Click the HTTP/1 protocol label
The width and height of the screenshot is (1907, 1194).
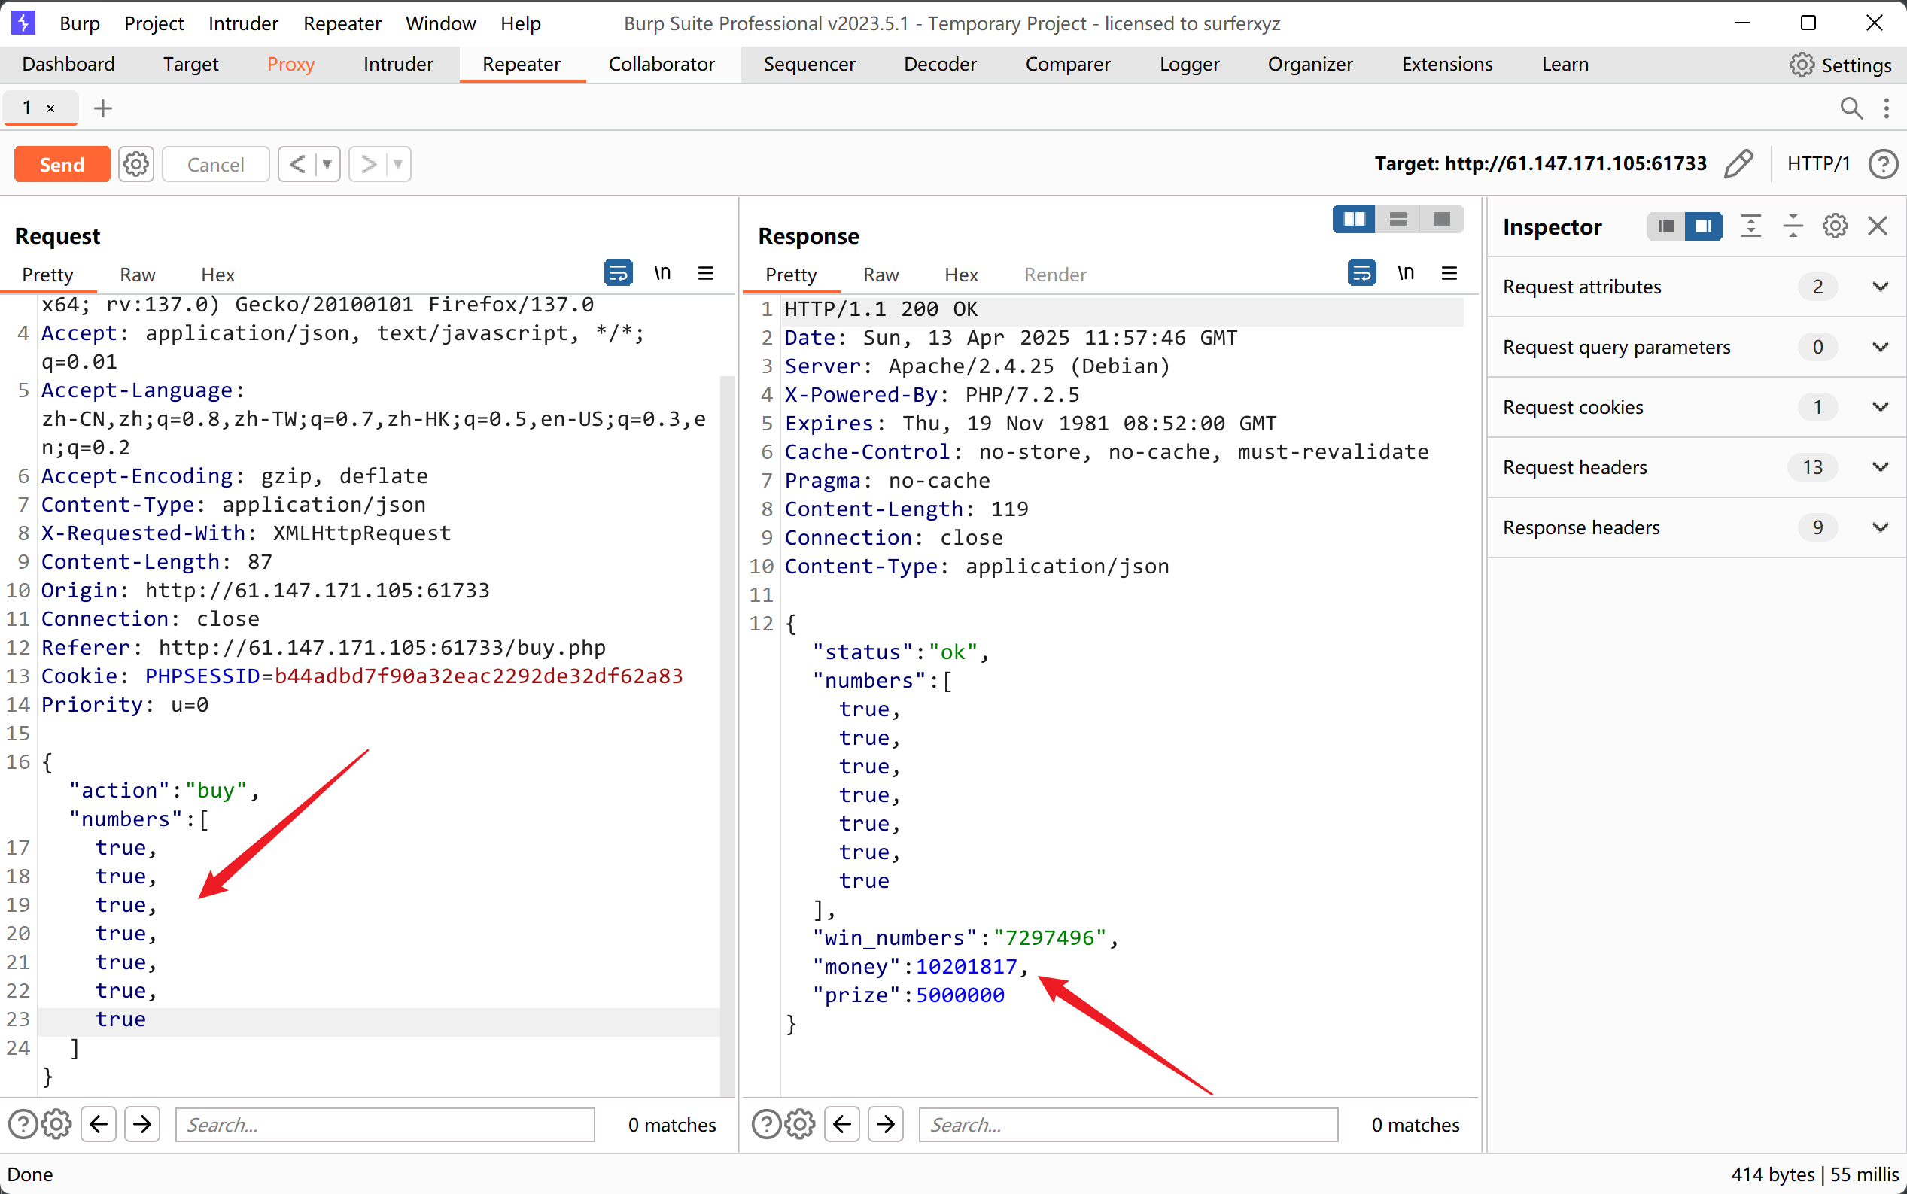click(1817, 163)
